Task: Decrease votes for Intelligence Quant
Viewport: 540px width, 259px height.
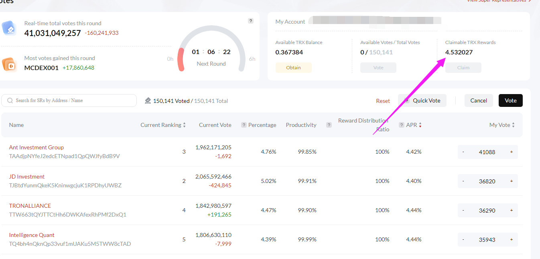Action: pyautogui.click(x=463, y=239)
